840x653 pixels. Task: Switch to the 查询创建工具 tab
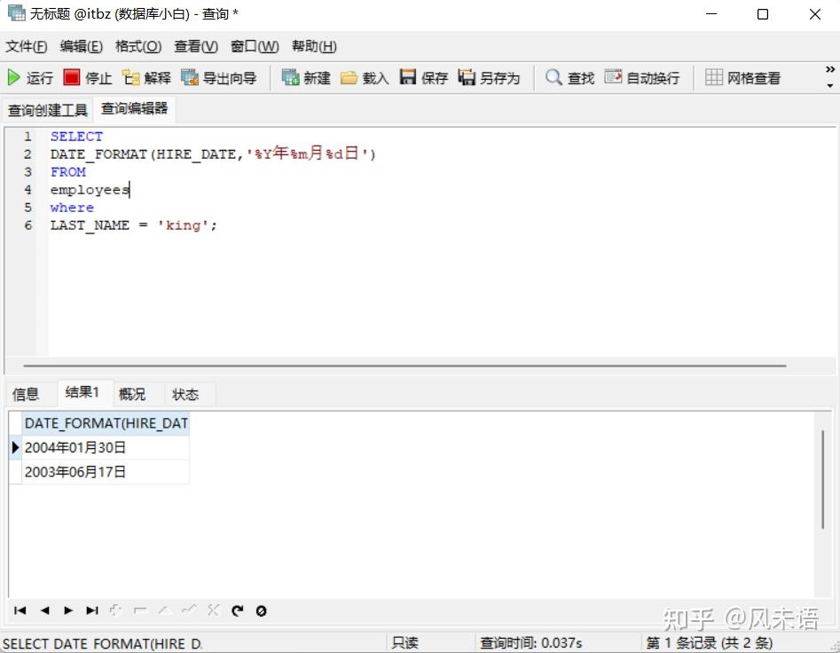48,110
